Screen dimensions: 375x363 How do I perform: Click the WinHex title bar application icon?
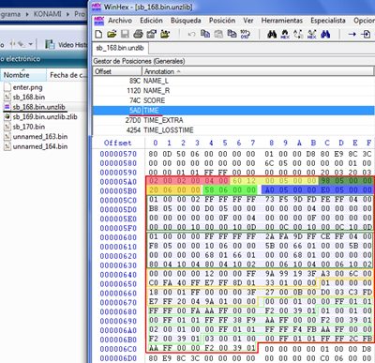pyautogui.click(x=97, y=7)
